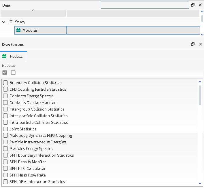Enable Joint Statistics checkbox
Image resolution: width=204 pixels, height=188 pixels.
(5, 129)
